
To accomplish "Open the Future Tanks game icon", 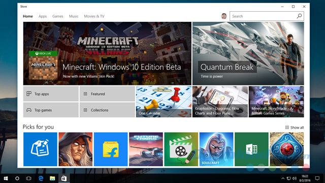I will 146,149.
